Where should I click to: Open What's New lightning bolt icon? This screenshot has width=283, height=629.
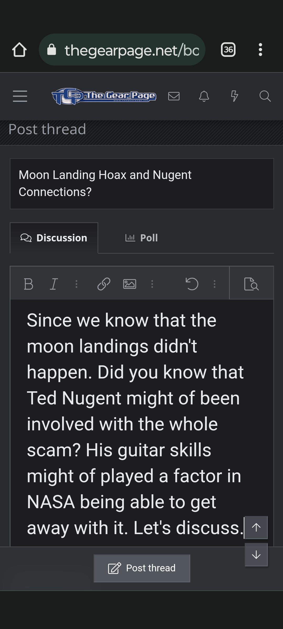(x=234, y=96)
